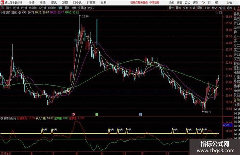Click the 18.78 low price label
240x155 pixels.
coord(208,112)
